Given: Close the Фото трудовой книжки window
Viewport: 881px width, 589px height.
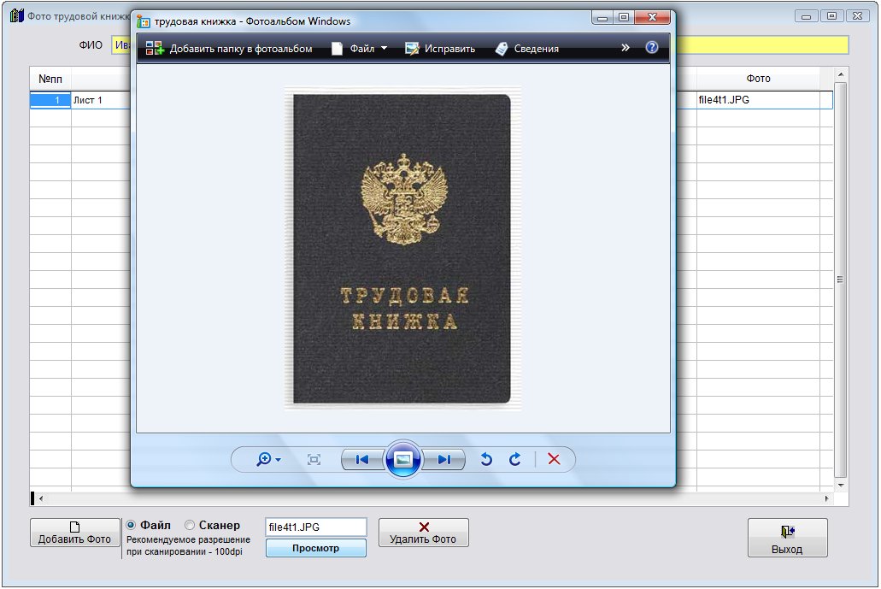Looking at the screenshot, I should [x=857, y=15].
